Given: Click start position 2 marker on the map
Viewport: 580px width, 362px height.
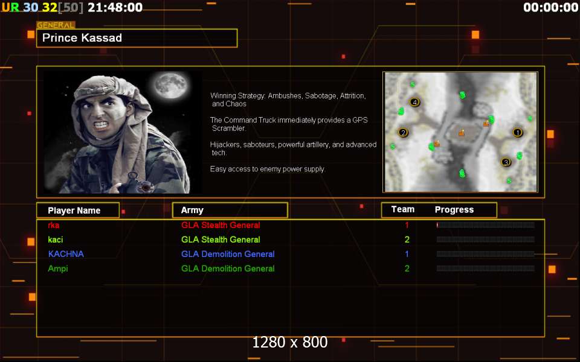Looking at the screenshot, I should 403,132.
